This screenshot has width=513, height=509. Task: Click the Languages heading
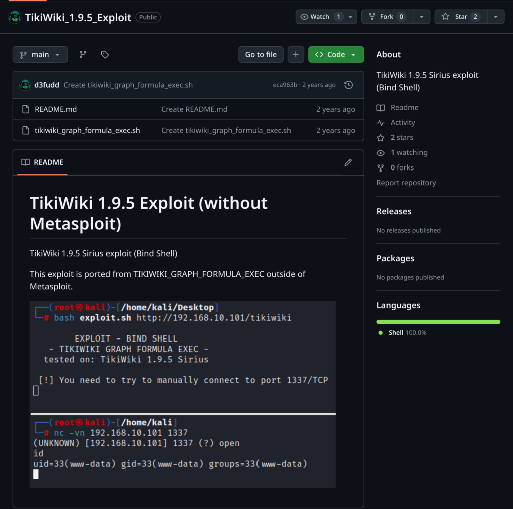398,305
